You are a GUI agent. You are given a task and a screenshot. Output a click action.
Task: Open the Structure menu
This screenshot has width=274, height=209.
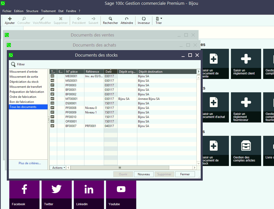pyautogui.click(x=32, y=11)
